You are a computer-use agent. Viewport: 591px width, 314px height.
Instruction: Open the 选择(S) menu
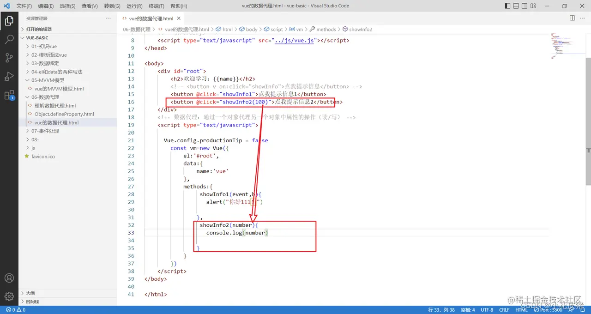coord(67,6)
